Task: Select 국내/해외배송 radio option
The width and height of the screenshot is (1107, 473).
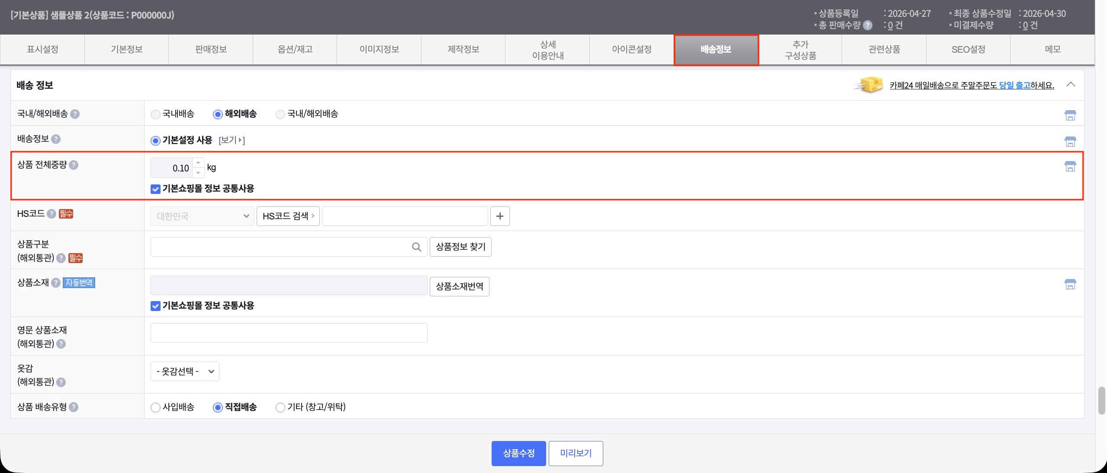Action: (x=280, y=114)
